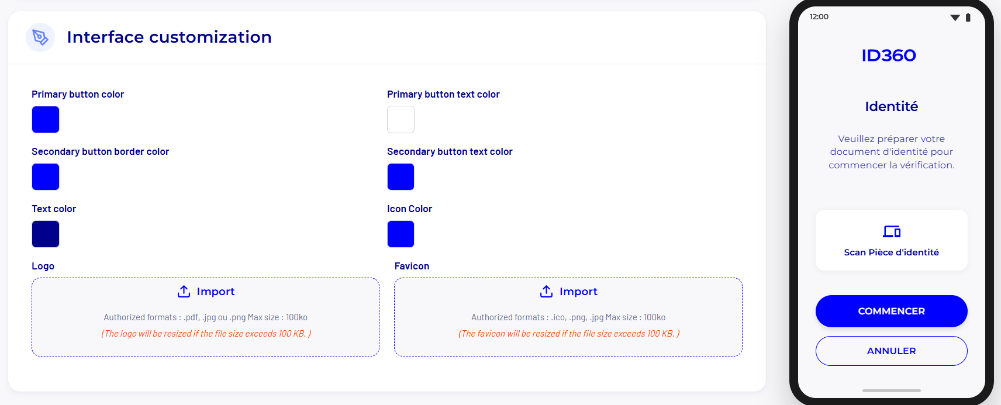Click the pen tool icon beside Interface customization
This screenshot has width=1001, height=405.
[40, 37]
